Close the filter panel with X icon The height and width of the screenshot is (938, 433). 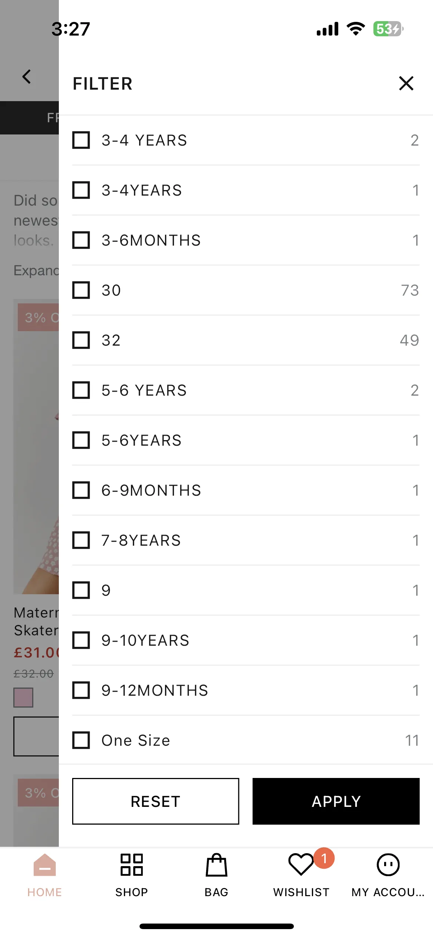click(406, 83)
